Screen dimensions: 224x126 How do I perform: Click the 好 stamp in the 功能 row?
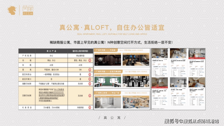[90, 60]
